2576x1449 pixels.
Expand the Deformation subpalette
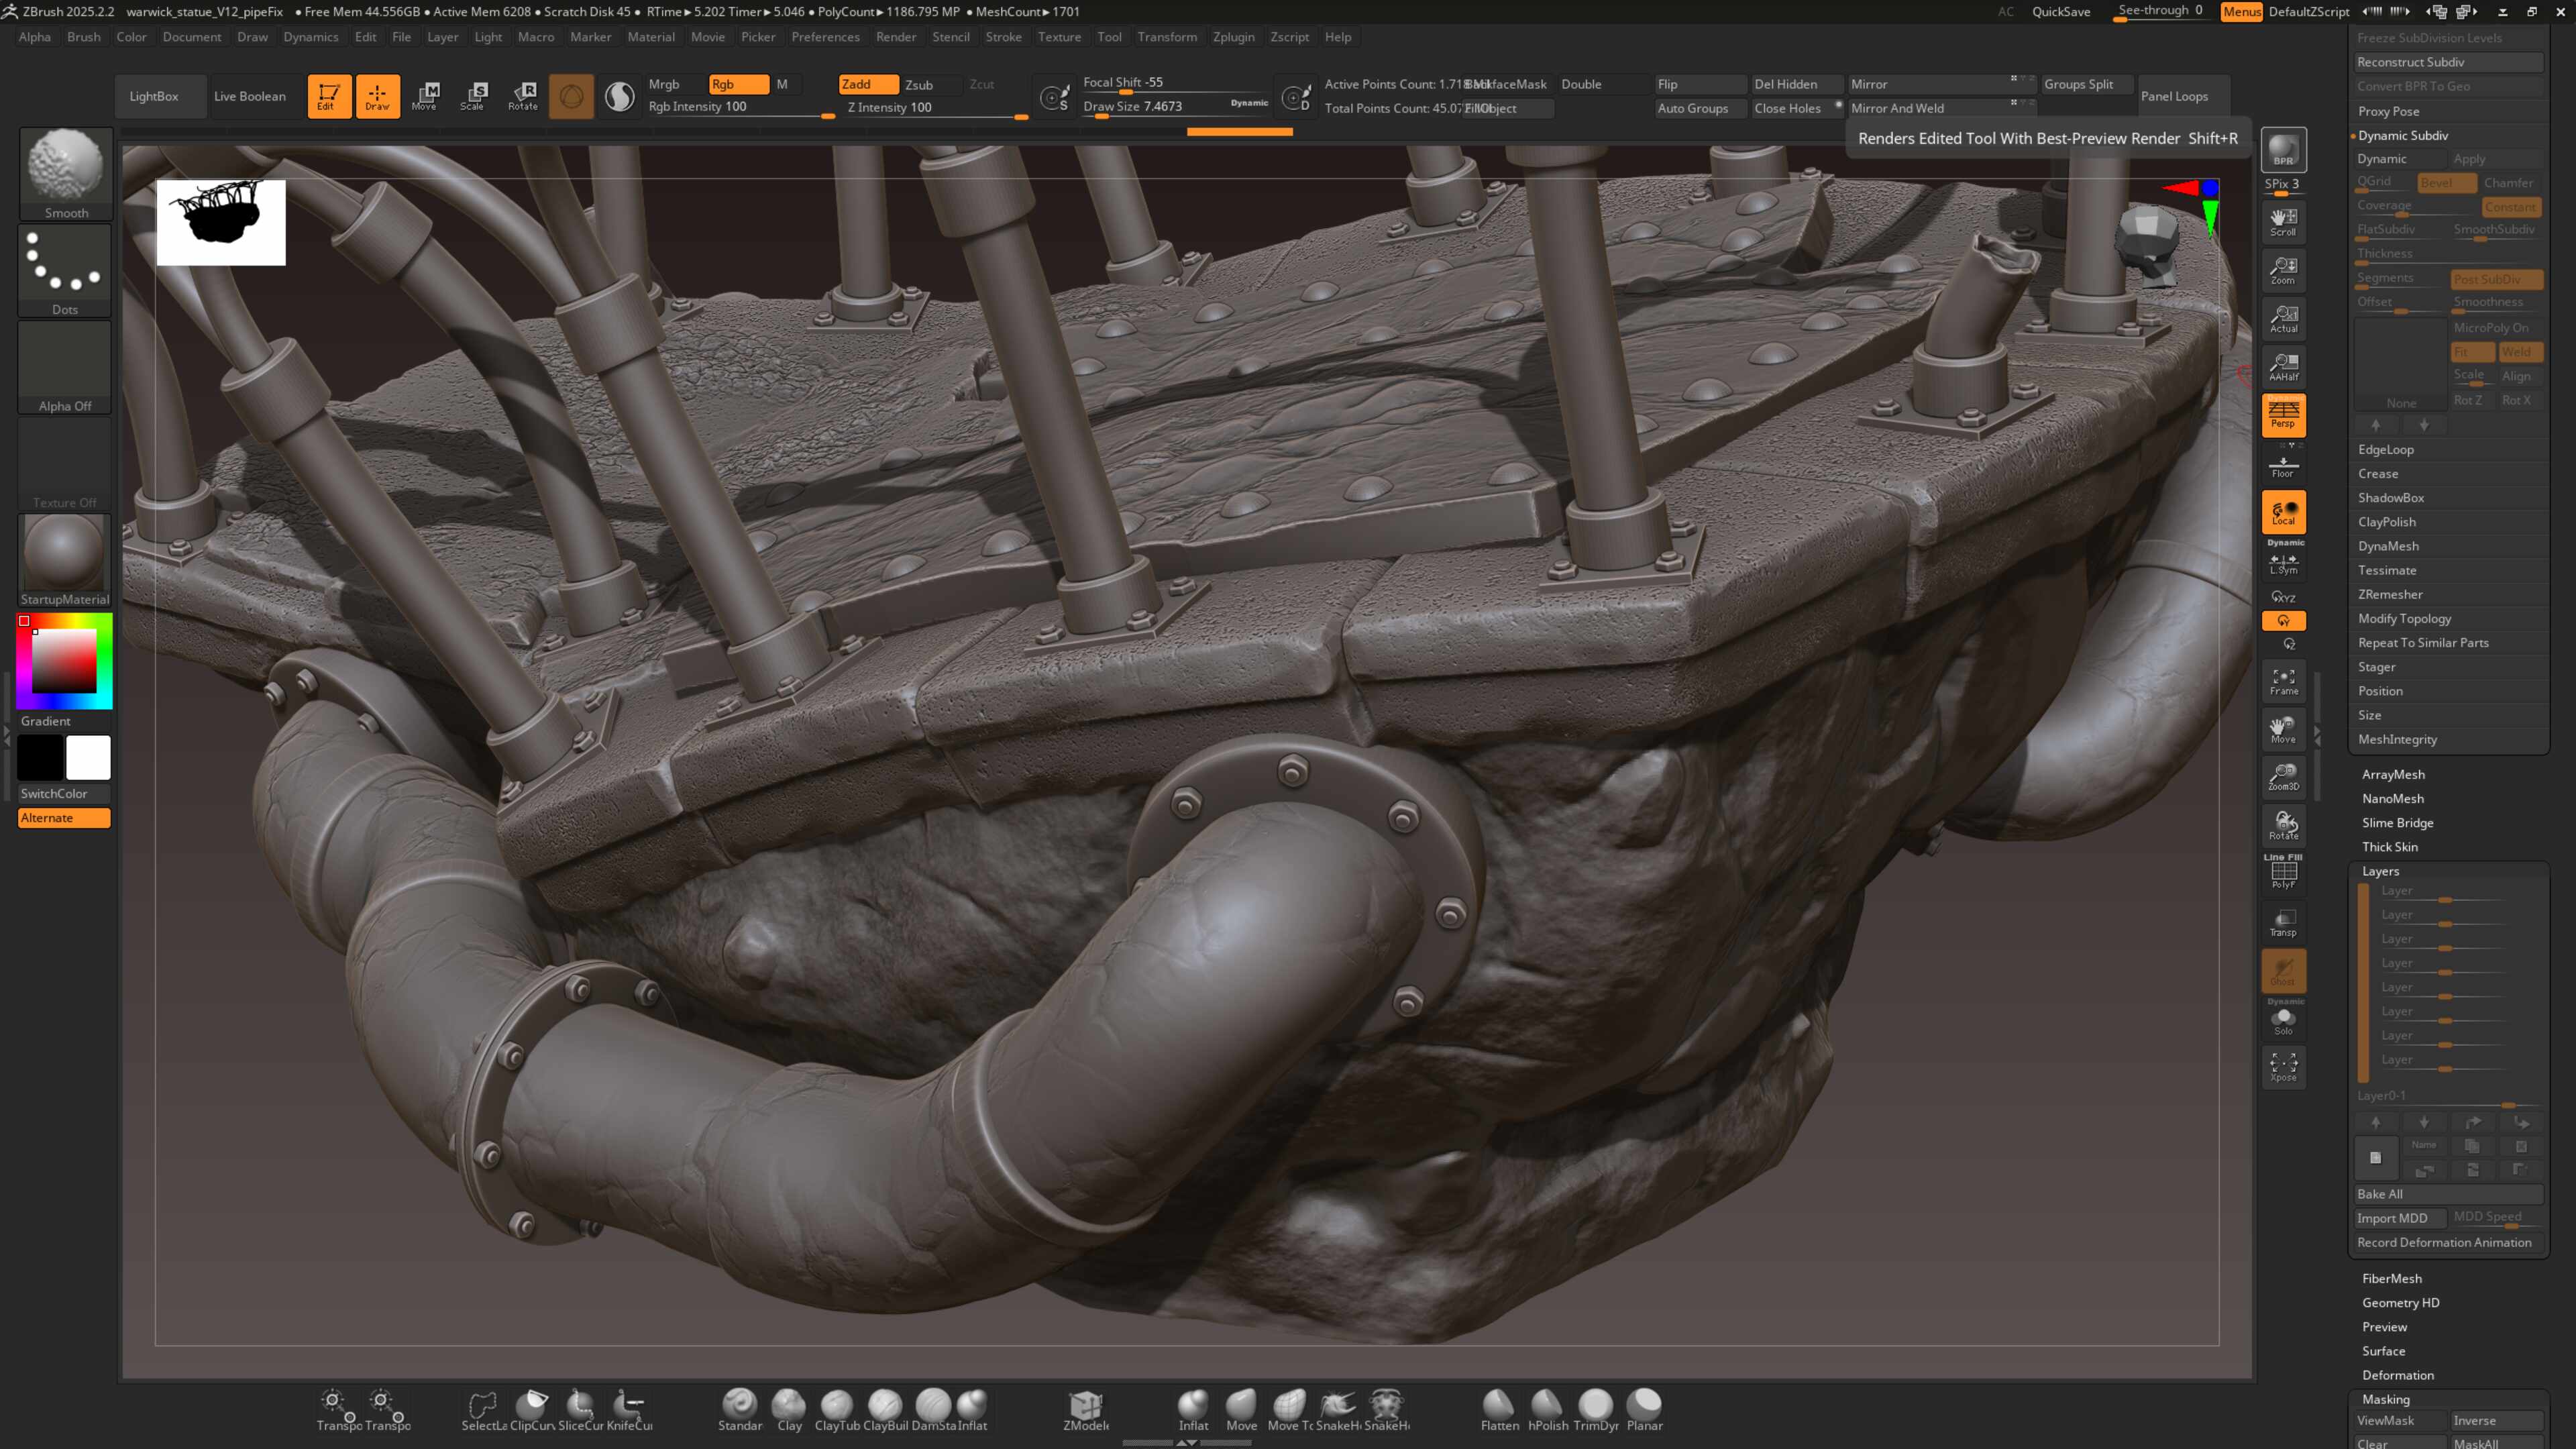(2397, 1375)
